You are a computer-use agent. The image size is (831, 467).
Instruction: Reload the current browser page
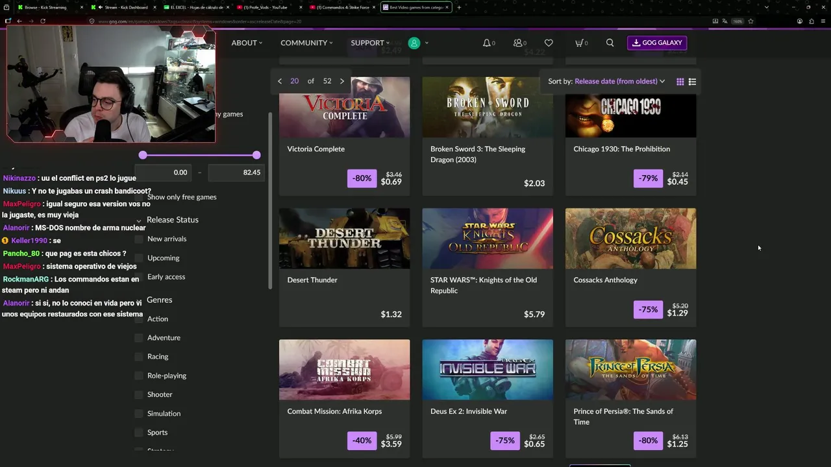point(43,21)
